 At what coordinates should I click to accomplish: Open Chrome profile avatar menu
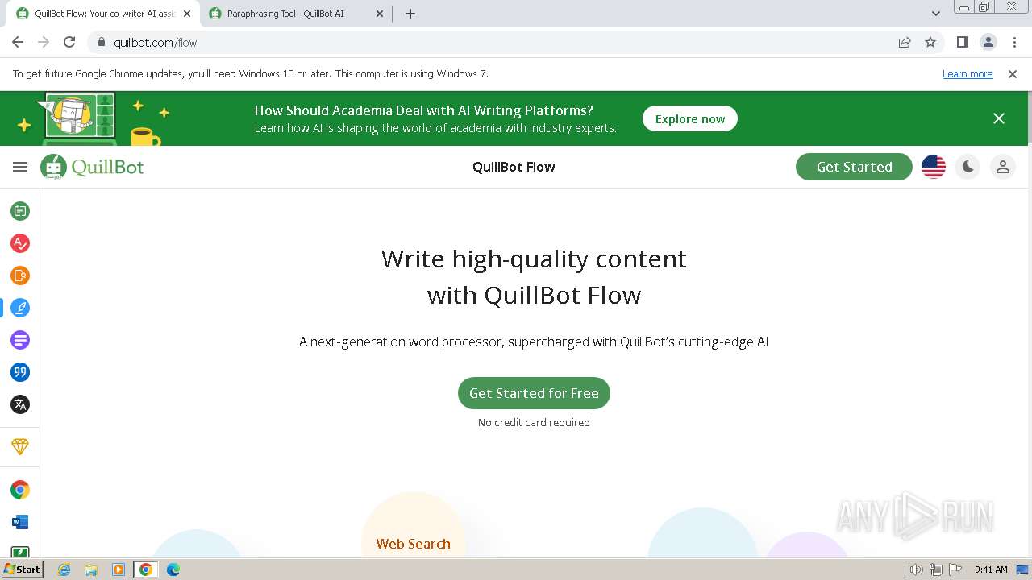click(988, 43)
